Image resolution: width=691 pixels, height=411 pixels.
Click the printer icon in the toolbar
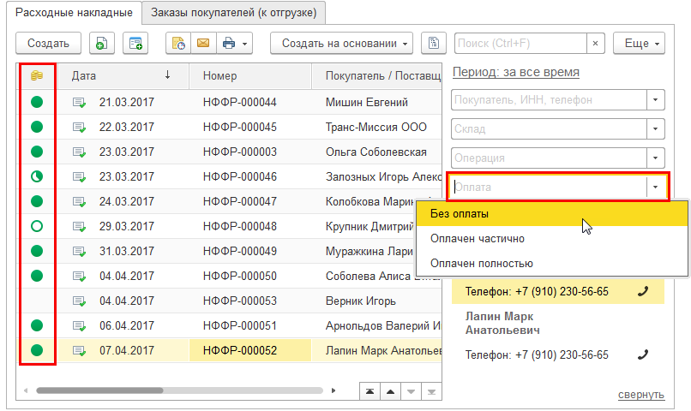pyautogui.click(x=229, y=43)
